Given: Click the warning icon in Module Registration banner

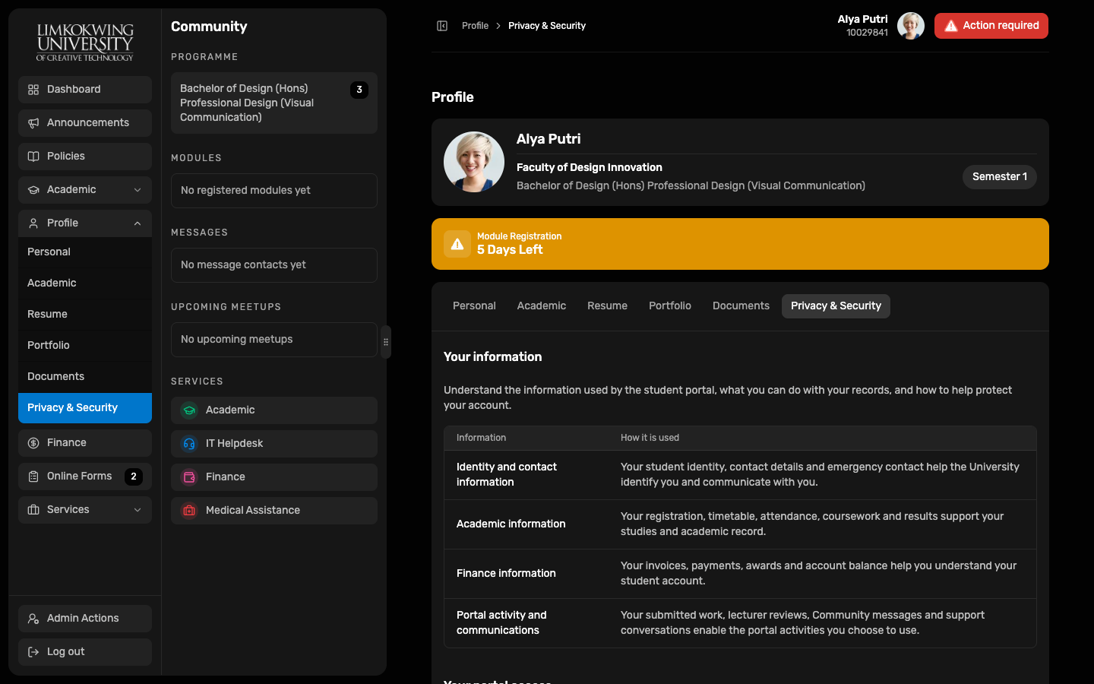Looking at the screenshot, I should 457,244.
